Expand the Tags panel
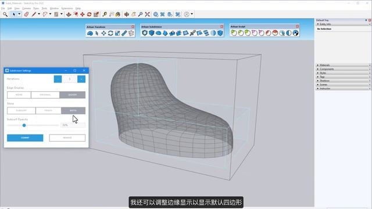 coord(318,77)
